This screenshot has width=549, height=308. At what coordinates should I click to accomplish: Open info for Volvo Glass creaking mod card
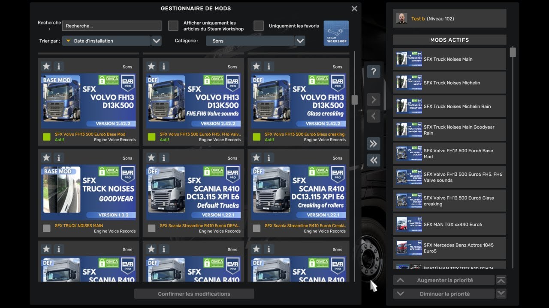[269, 66]
